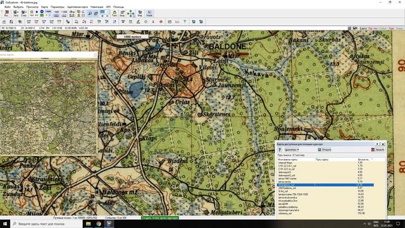Open the Помощь menu

tap(118, 7)
